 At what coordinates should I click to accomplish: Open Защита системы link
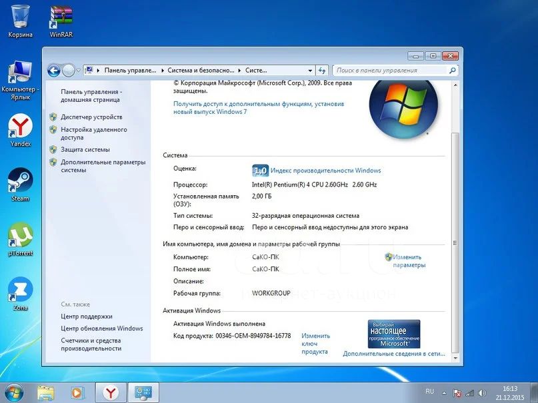click(x=85, y=149)
